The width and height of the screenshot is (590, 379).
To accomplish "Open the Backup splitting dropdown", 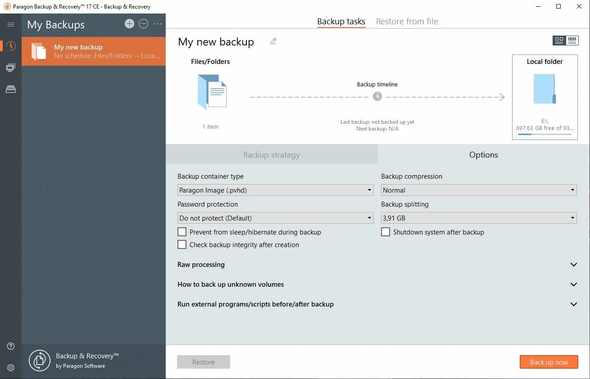I will (479, 218).
